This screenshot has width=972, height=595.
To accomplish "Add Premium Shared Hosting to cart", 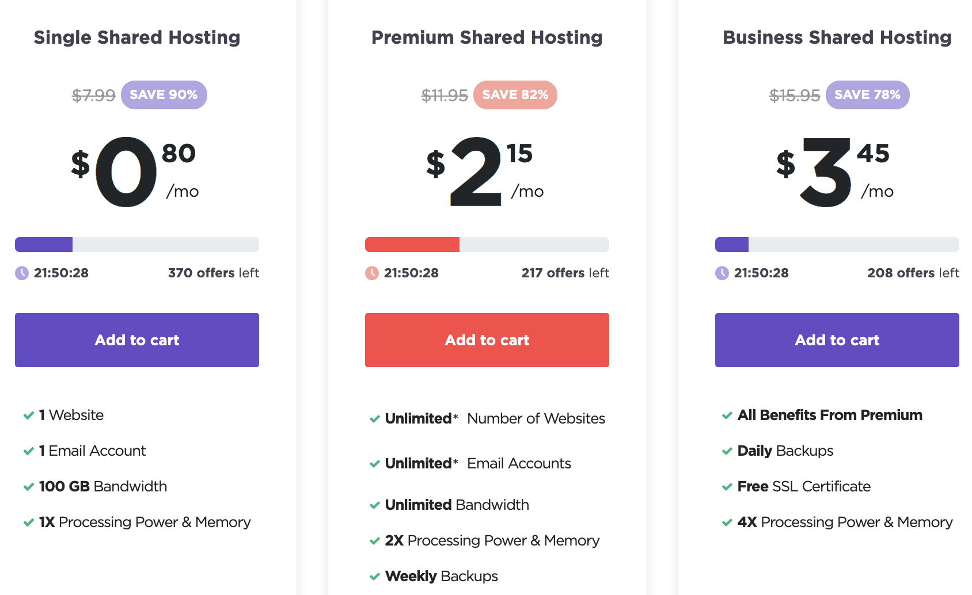I will (x=487, y=340).
